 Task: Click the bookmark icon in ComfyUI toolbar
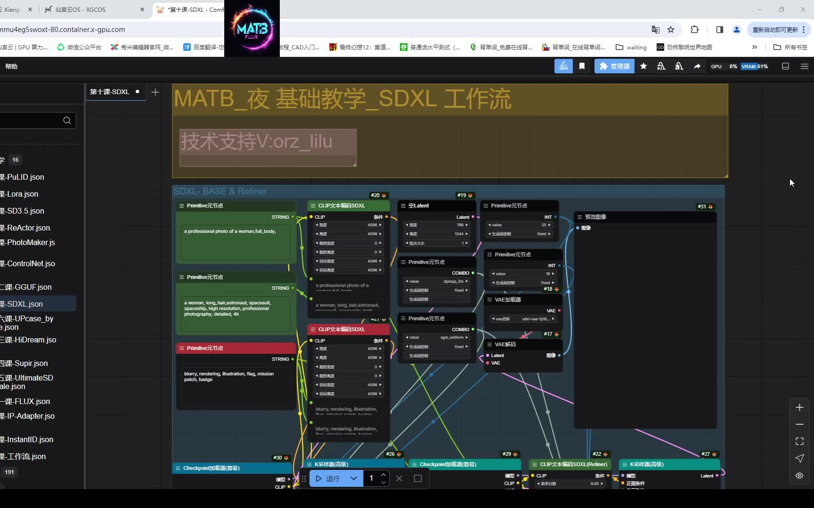tap(582, 66)
